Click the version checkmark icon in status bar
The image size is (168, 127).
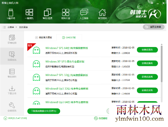pos(5,118)
